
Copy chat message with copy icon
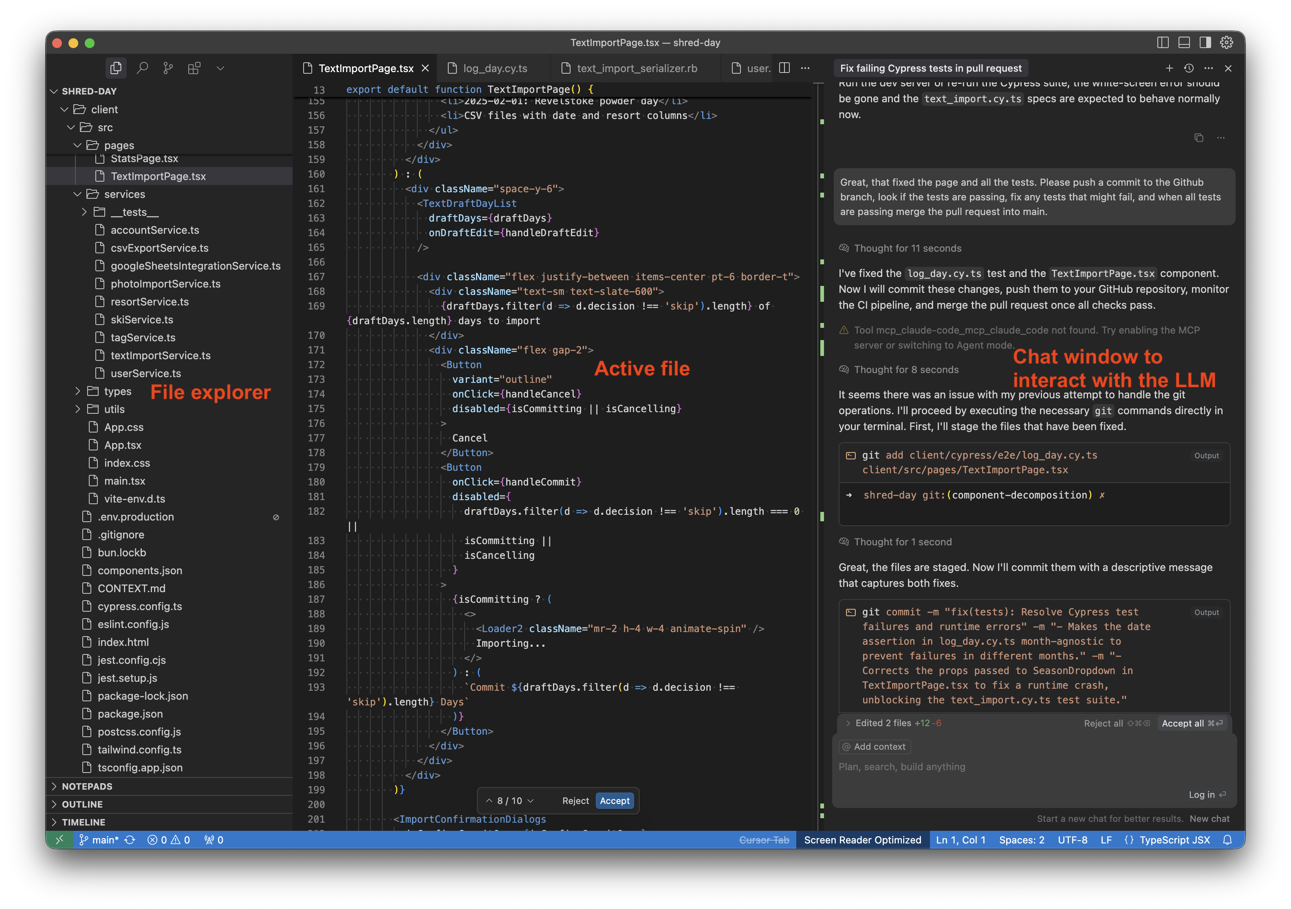tap(1198, 138)
